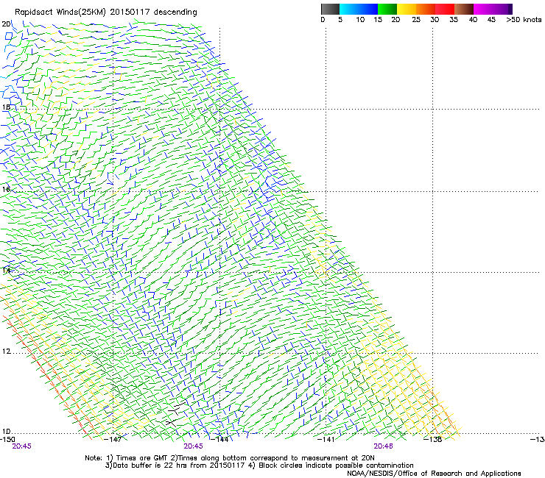Click the purple '20:45' time below -150
Screen dimensions: 545x478
click(21, 446)
